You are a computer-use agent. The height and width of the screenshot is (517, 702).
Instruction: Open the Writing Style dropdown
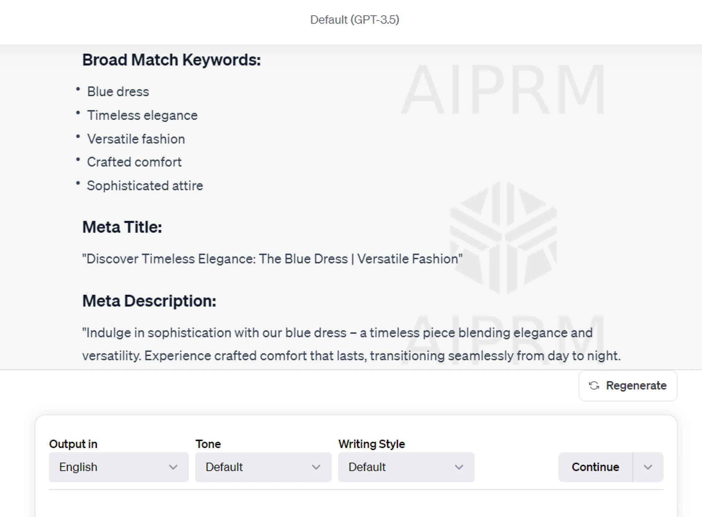point(406,467)
